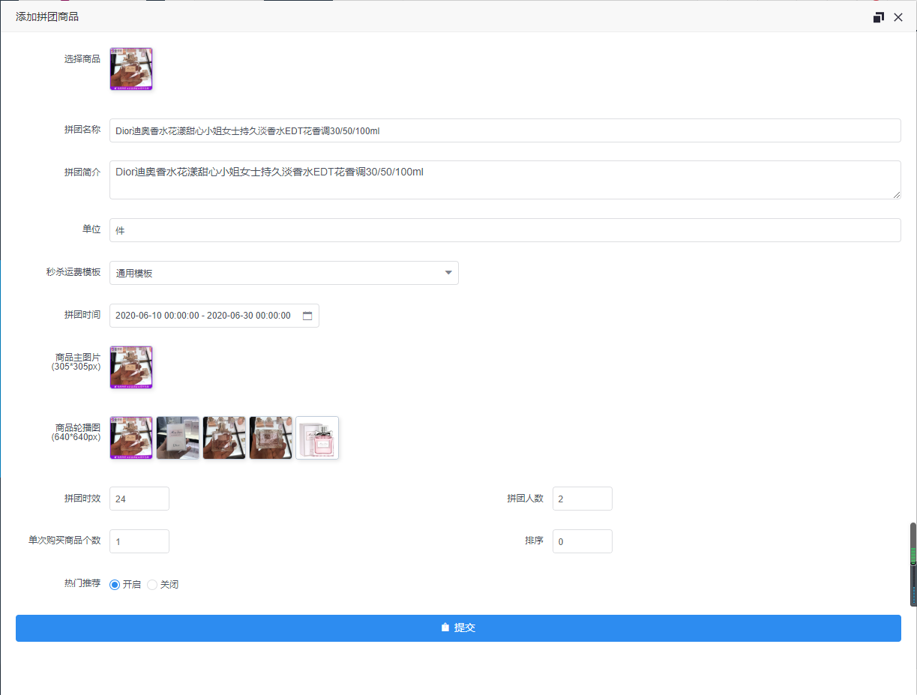Viewport: 917px width, 695px height.
Task: Select the 开启 radio for 热门推荐
Action: [x=115, y=585]
